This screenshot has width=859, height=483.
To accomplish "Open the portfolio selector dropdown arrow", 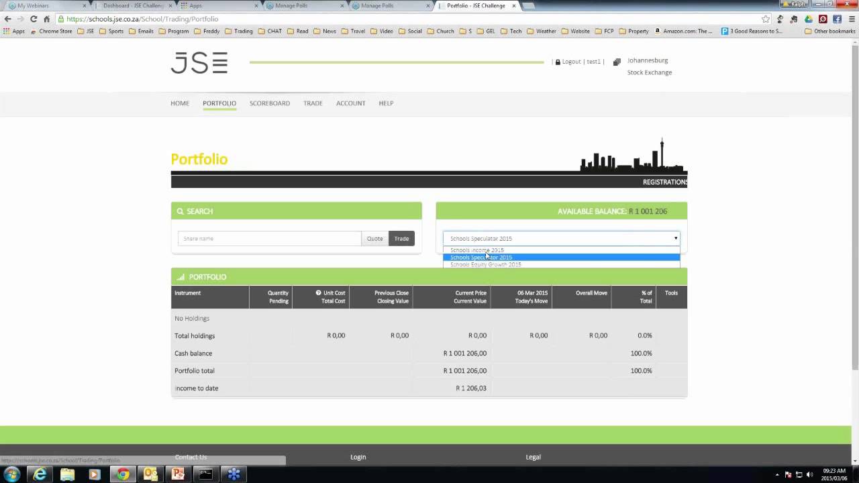I will (676, 238).
